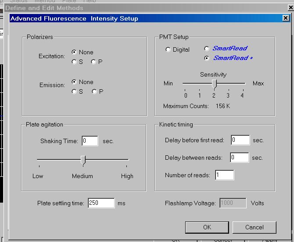Click the plate agitation speed slider thumb
This screenshot has width=294, height=242.
click(x=83, y=160)
